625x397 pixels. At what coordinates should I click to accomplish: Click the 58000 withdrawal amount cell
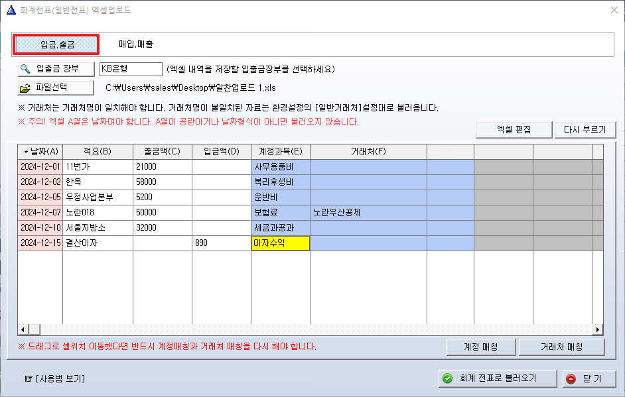[163, 182]
